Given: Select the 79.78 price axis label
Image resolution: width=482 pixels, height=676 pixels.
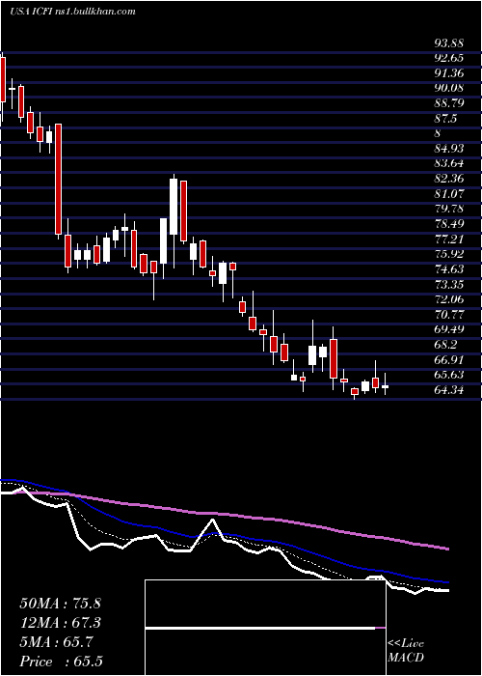Looking at the screenshot, I should (x=448, y=209).
